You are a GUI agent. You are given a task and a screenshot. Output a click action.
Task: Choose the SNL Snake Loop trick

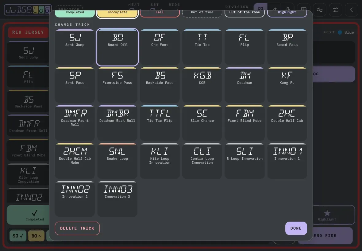tap(117, 161)
